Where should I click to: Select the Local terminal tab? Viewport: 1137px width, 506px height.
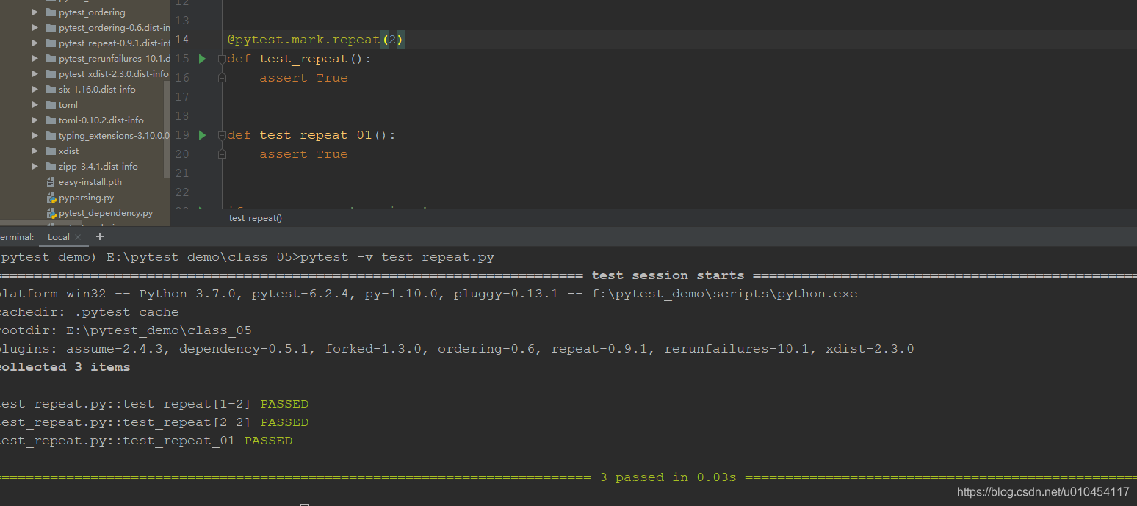click(59, 237)
